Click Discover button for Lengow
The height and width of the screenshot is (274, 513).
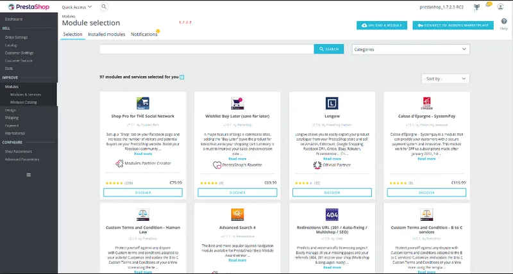coord(332,193)
